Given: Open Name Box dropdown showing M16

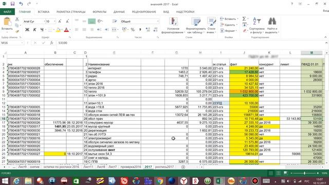Looking at the screenshot, I should coord(22,43).
